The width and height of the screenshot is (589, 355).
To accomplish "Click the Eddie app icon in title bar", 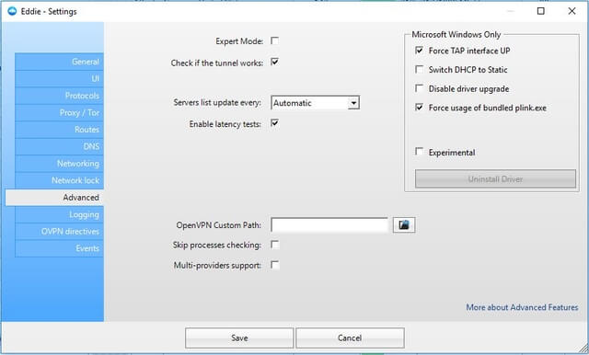I will 12,11.
